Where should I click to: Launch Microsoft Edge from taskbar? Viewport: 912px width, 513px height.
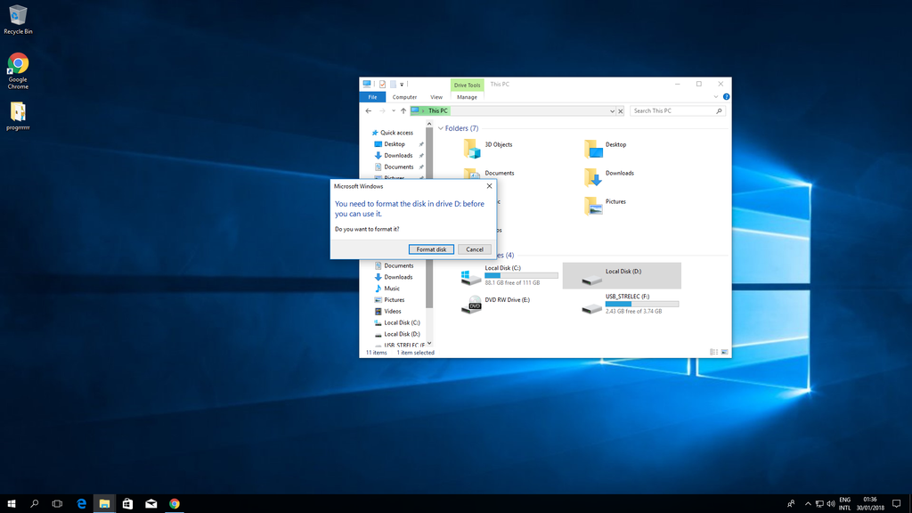[x=81, y=504]
